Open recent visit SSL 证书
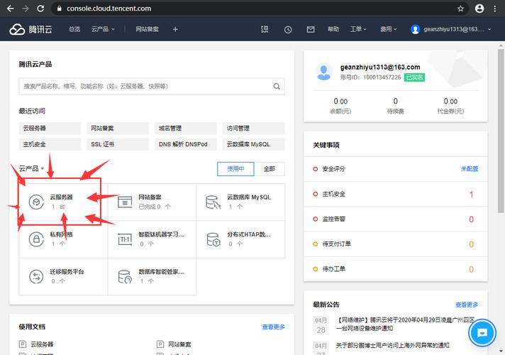The width and height of the screenshot is (505, 355). (118, 144)
